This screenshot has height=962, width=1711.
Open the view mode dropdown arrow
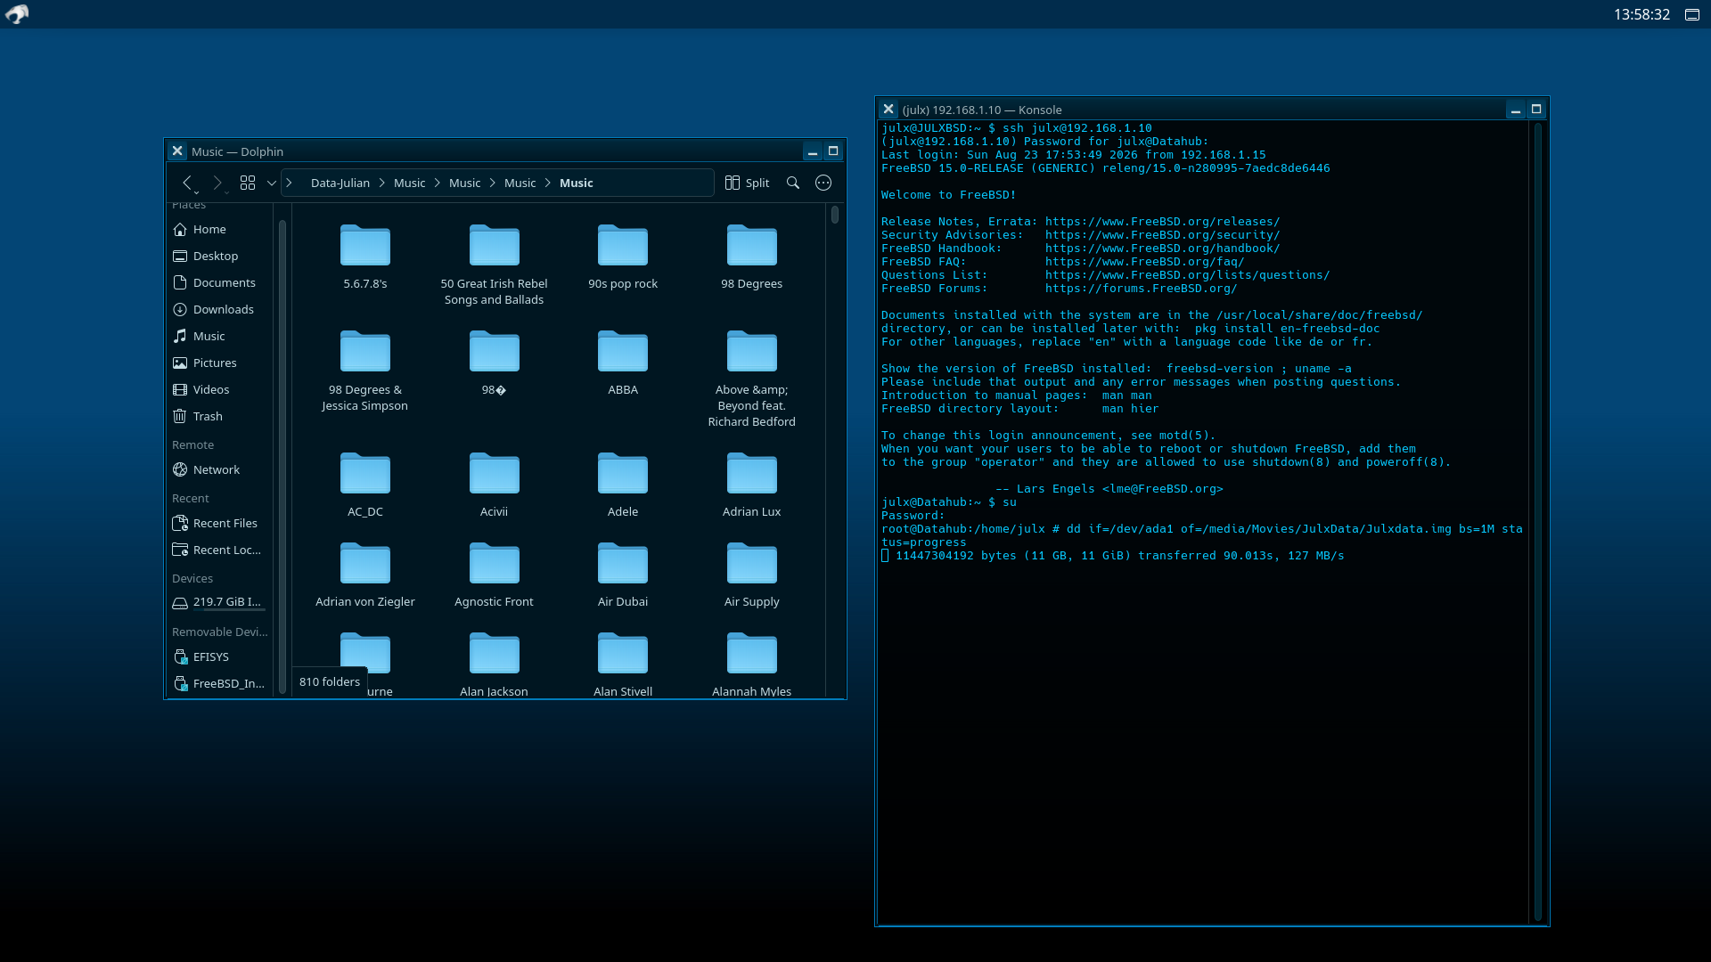pos(271,183)
